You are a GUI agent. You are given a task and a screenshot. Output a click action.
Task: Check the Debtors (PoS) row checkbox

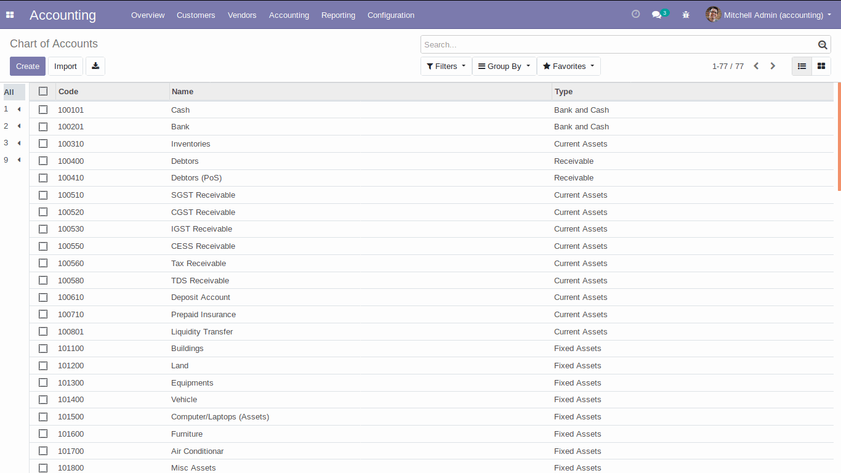click(43, 177)
